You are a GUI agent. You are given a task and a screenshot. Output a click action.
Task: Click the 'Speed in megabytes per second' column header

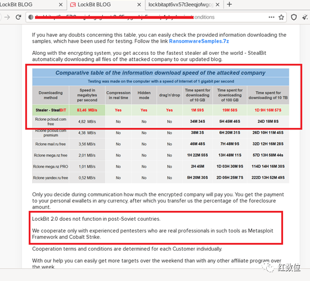[x=87, y=95]
